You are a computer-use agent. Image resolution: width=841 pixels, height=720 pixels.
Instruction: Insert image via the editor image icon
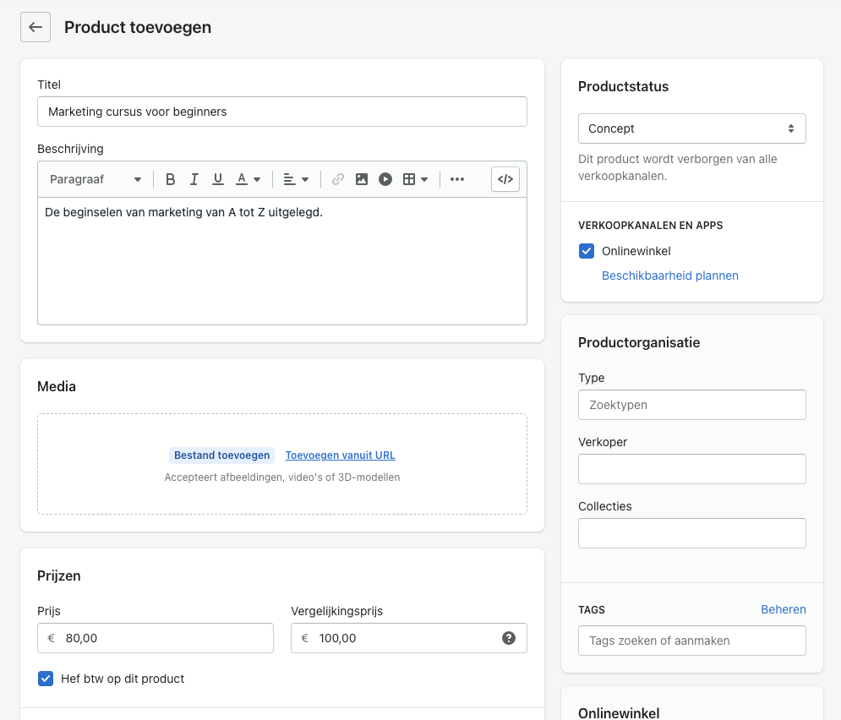point(362,179)
